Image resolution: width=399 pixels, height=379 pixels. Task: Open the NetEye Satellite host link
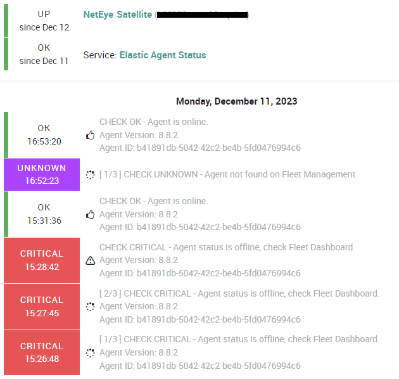tap(118, 15)
